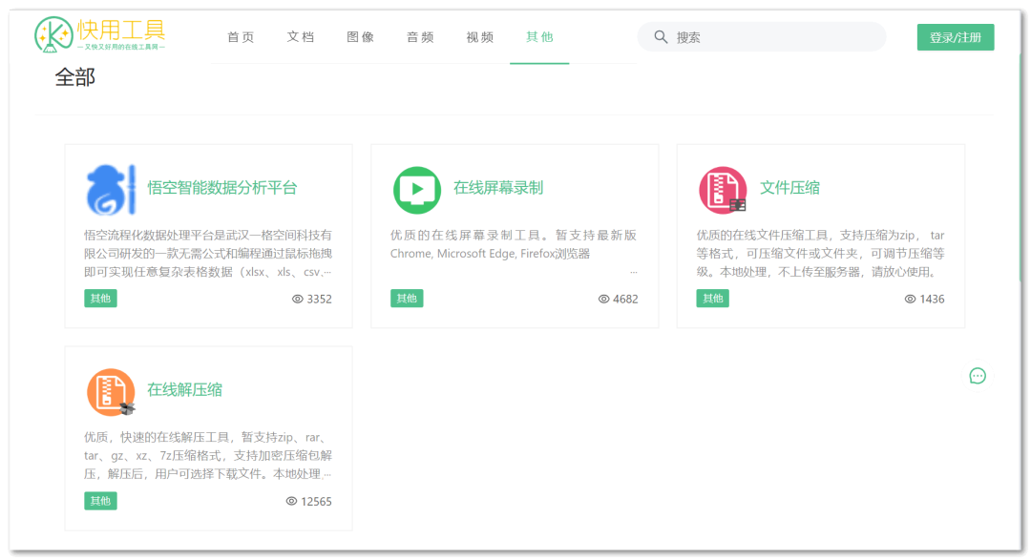Image resolution: width=1031 pixels, height=560 pixels.
Task: Click the 文件压缩 red zip icon
Action: 722,189
